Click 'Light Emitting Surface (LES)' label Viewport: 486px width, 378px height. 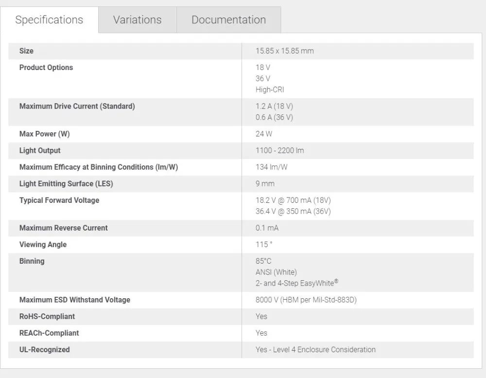click(x=66, y=184)
